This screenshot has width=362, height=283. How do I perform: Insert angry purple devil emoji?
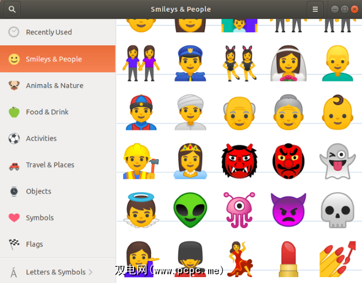(x=289, y=210)
